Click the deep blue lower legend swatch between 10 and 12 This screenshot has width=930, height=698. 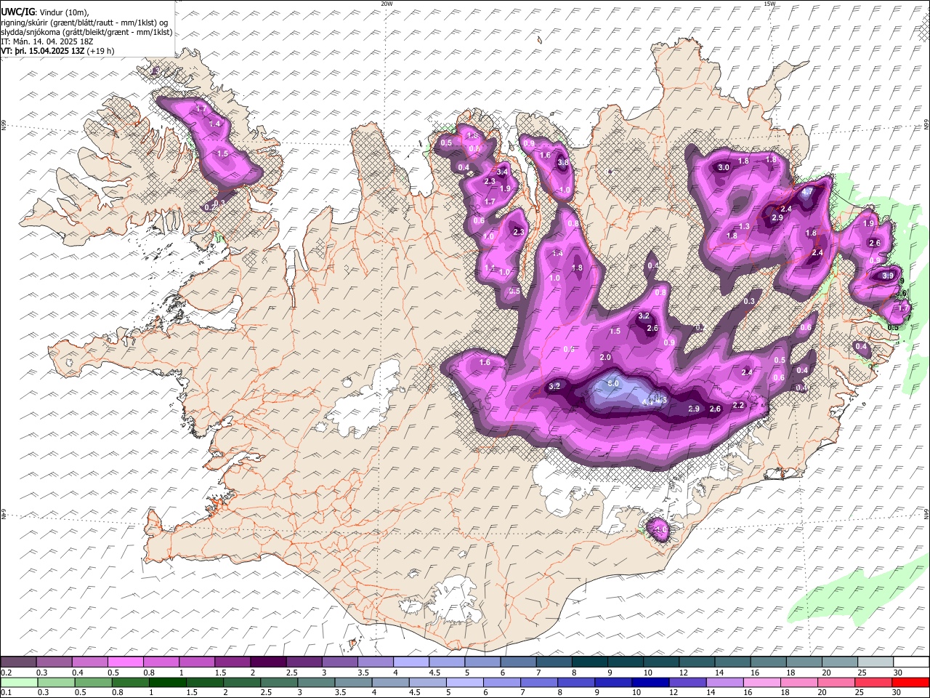coord(651,682)
